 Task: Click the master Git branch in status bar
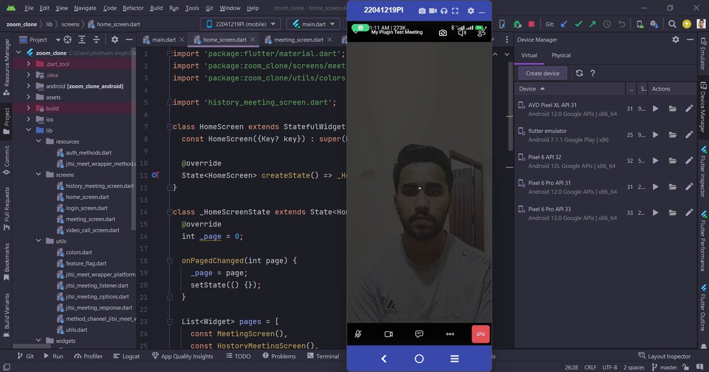tap(663, 367)
